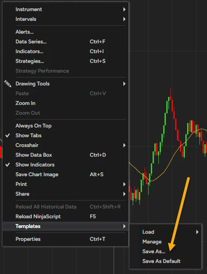Click the checkmark next to Show Tabs

pos(8,135)
